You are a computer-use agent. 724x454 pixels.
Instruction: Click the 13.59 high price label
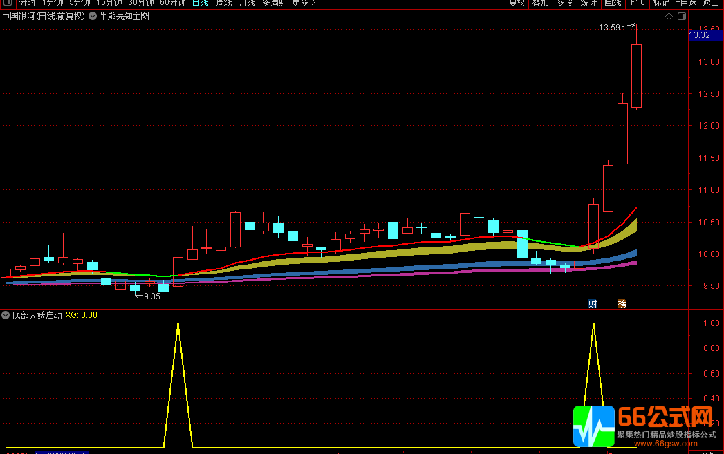point(609,28)
